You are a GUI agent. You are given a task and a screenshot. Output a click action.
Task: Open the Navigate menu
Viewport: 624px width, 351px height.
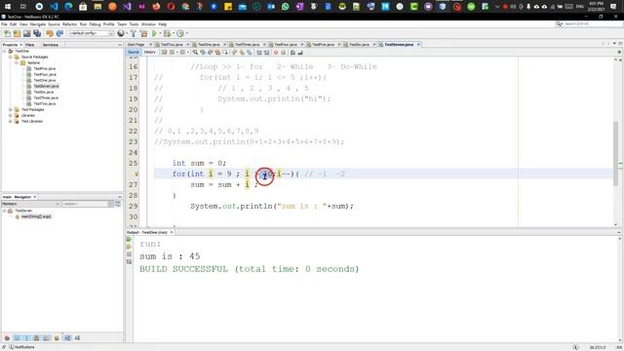38,24
